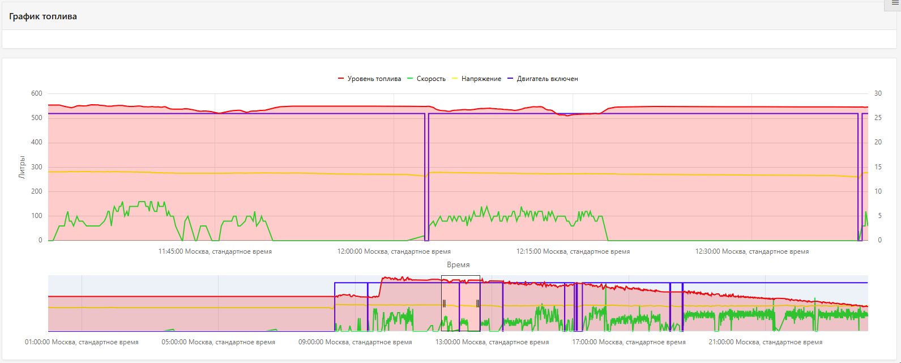Click the blue Двигатель включен legend marker

510,79
